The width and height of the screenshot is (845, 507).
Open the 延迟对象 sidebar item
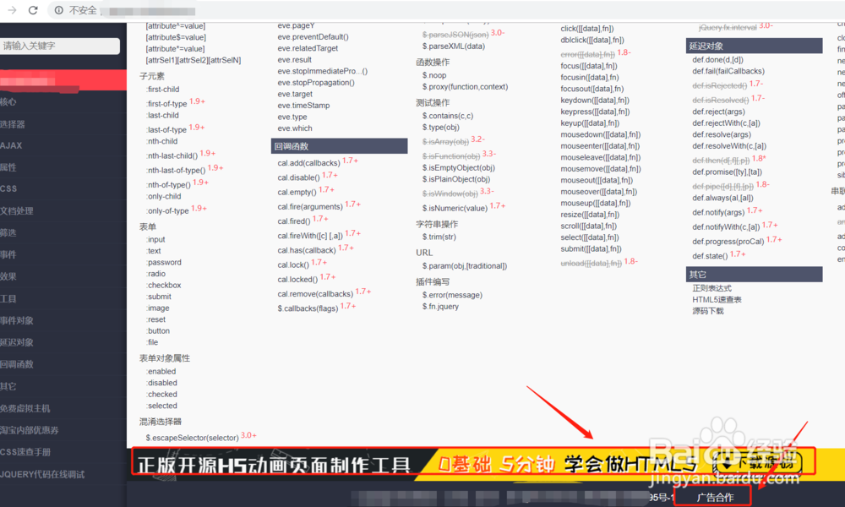click(17, 342)
